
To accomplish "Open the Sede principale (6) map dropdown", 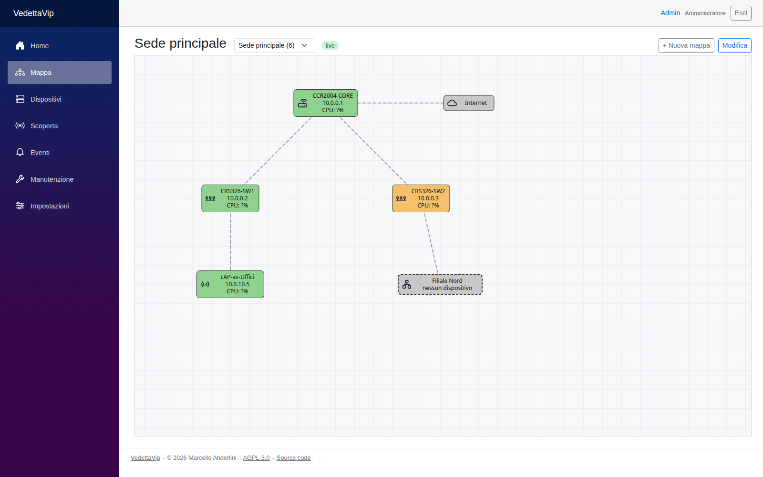I will point(274,45).
